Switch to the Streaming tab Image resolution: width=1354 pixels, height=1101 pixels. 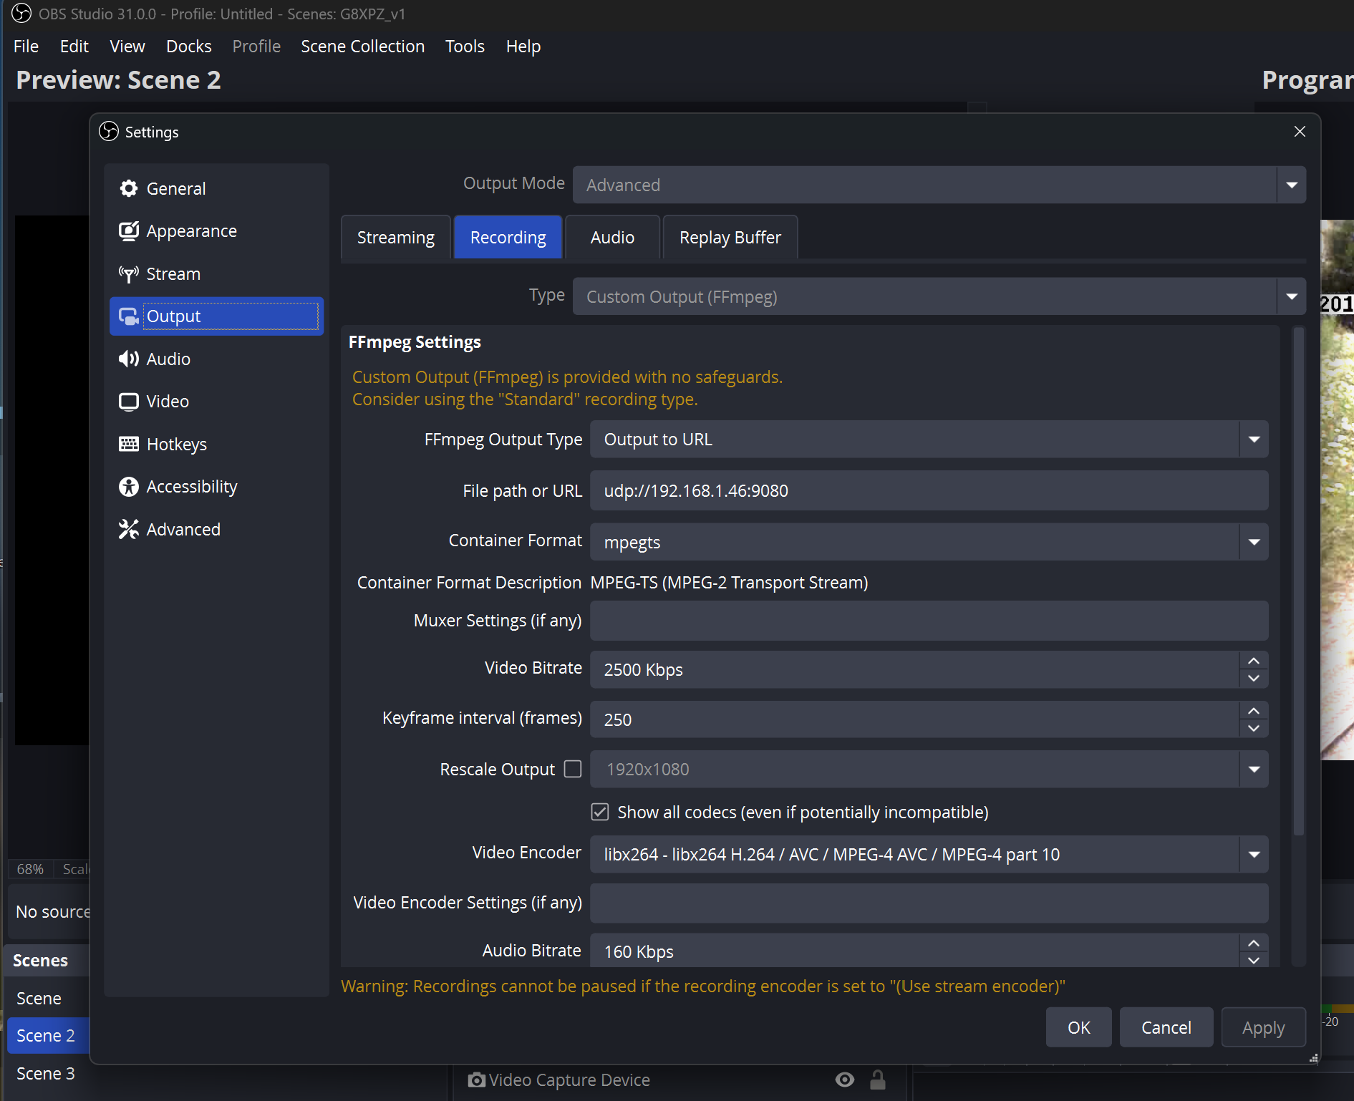pyautogui.click(x=395, y=237)
